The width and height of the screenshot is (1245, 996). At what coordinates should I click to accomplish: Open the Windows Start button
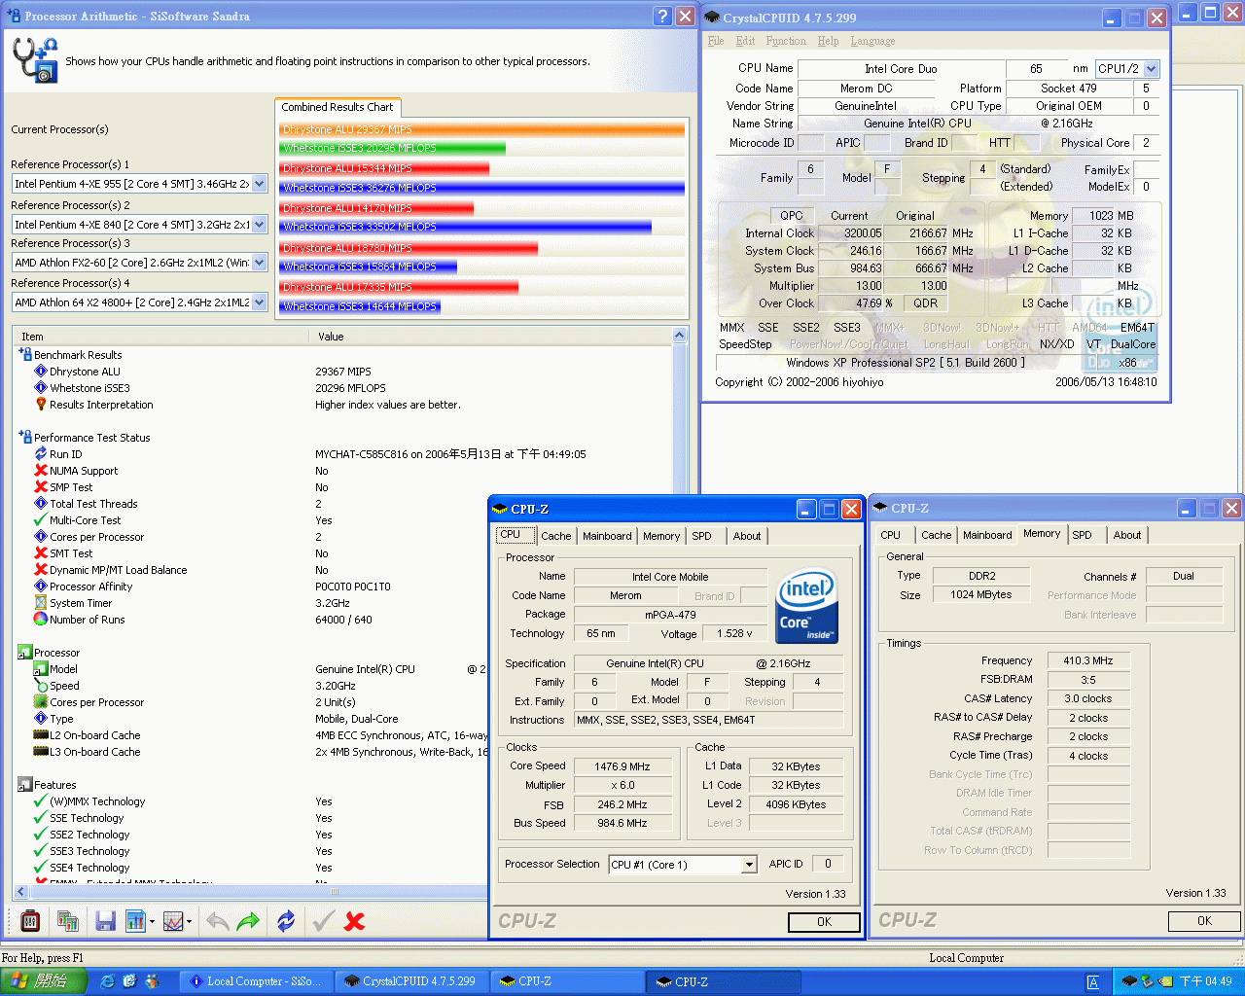42,981
